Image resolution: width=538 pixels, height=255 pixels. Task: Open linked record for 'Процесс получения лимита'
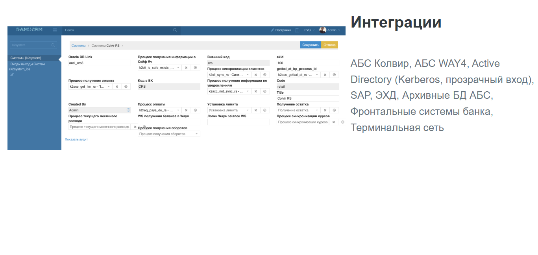click(x=126, y=87)
